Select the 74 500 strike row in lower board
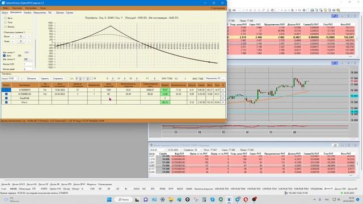The image size is (363, 204). pos(252,169)
